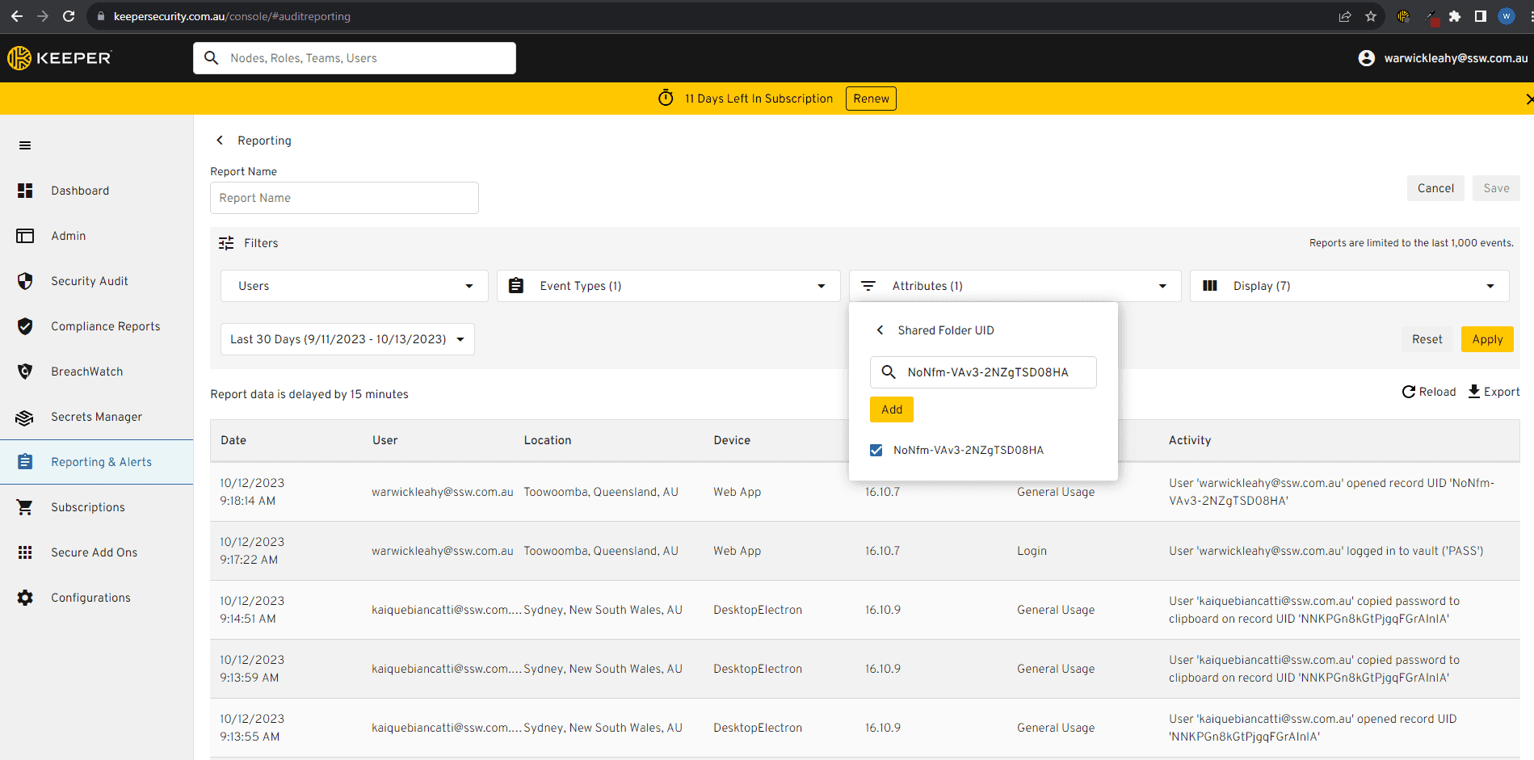Open the Display (7) columns dropdown
Viewport: 1534px width, 760px height.
coord(1349,286)
